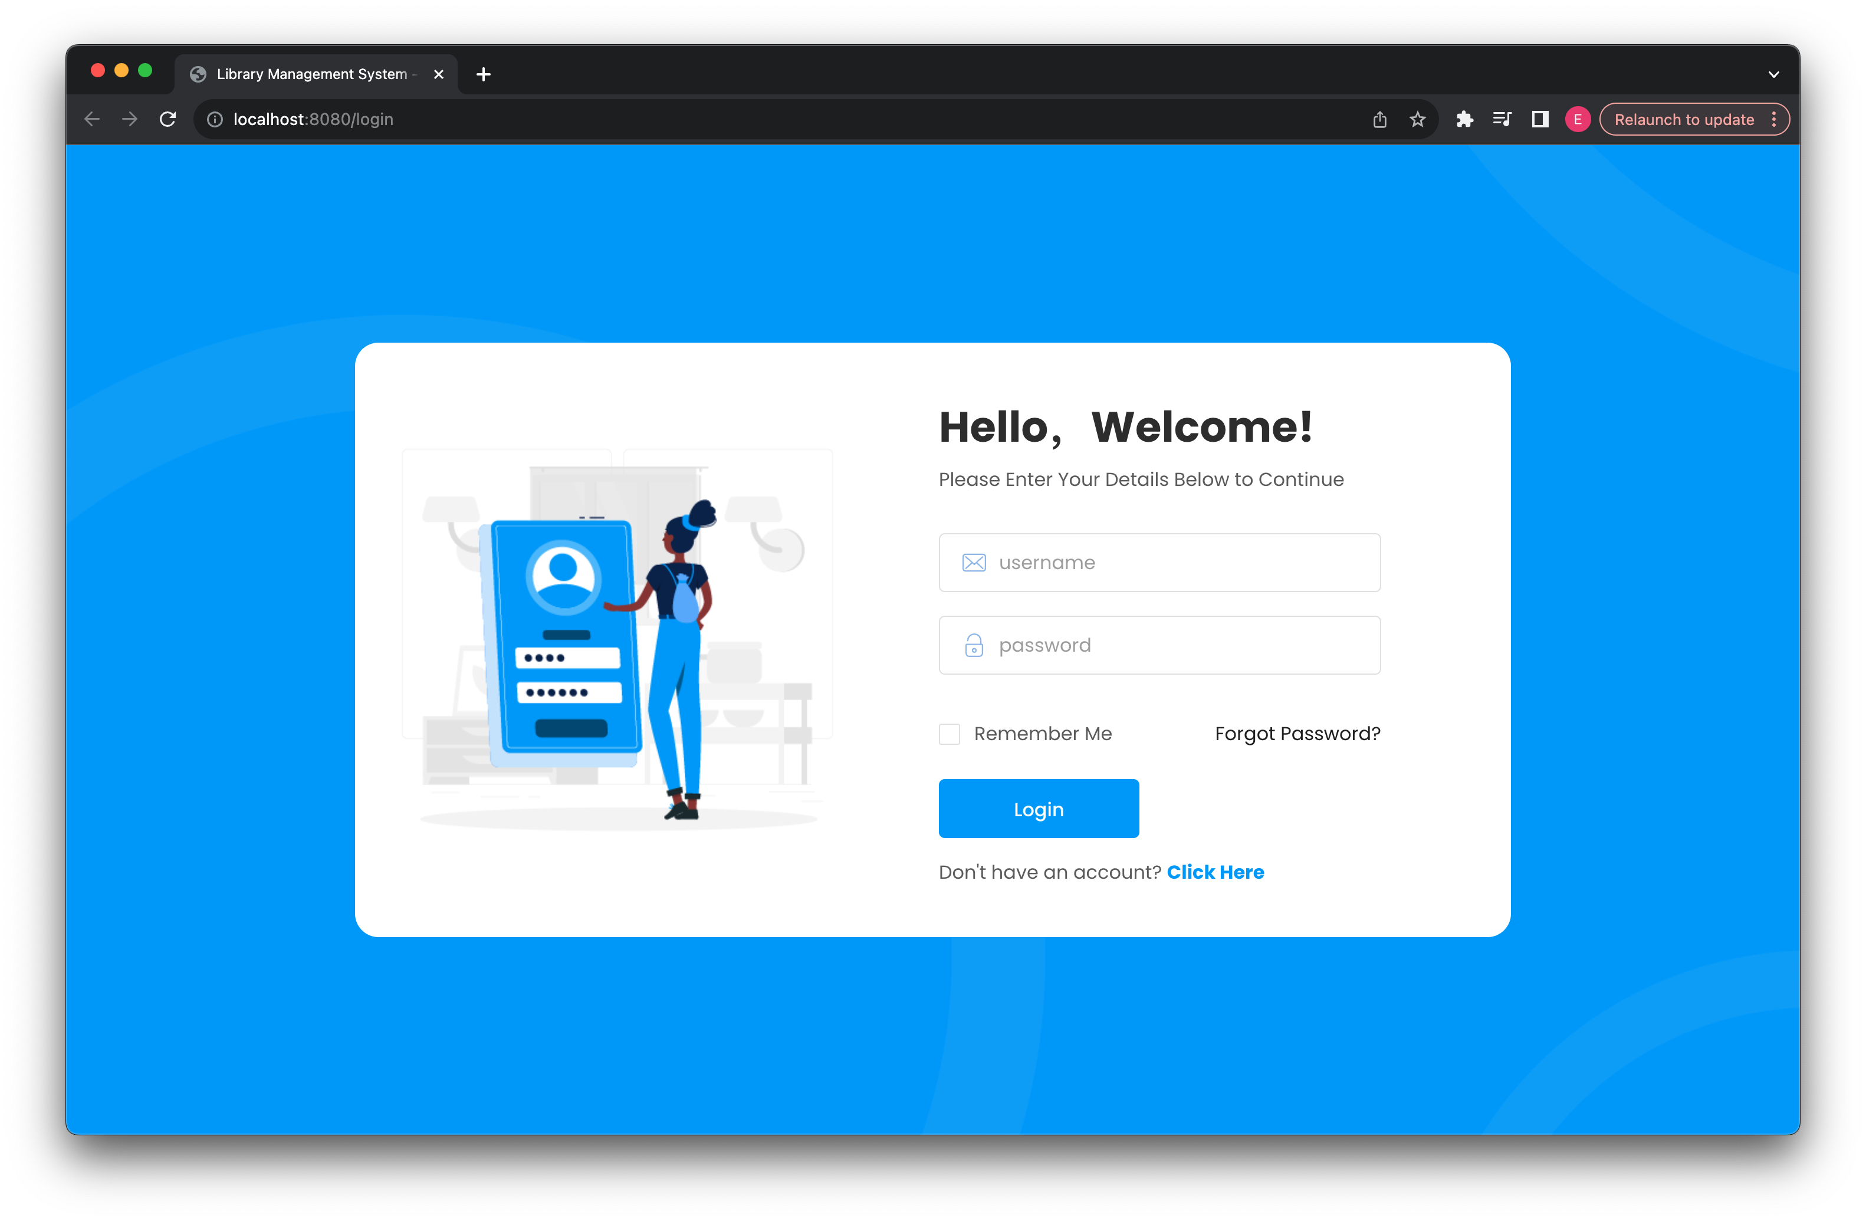Click the password lock icon

[973, 645]
